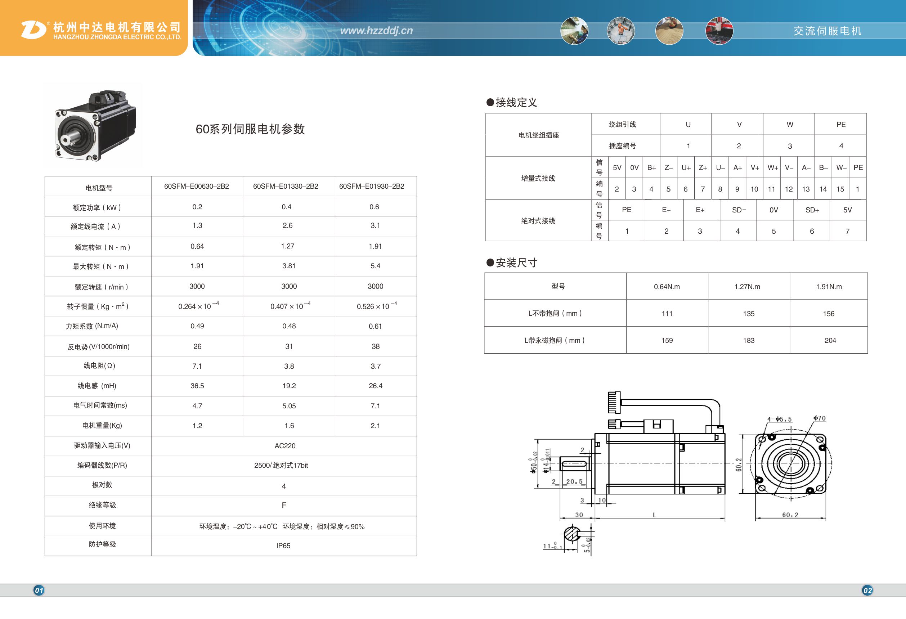Click incremental signal cell Z+

(703, 167)
